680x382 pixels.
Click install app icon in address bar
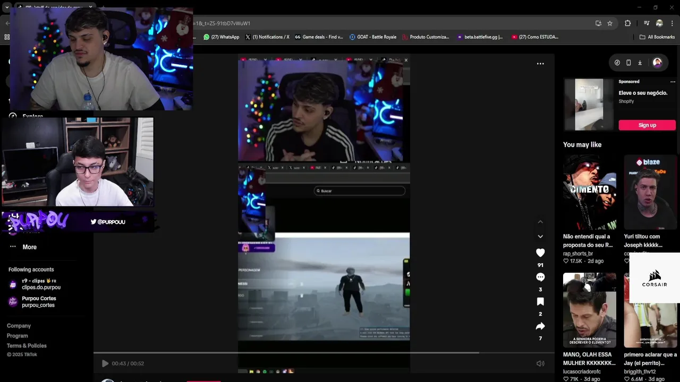pyautogui.click(x=598, y=23)
